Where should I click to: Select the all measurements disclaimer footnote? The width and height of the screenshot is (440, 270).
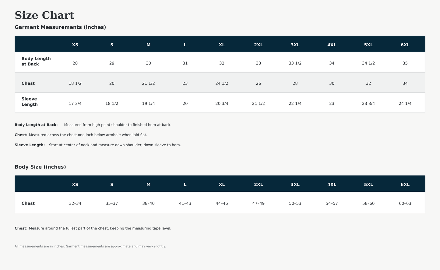(90, 246)
